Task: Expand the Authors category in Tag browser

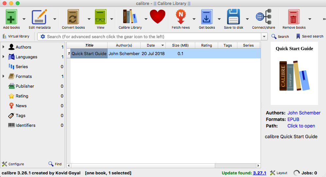Action: point(3,47)
